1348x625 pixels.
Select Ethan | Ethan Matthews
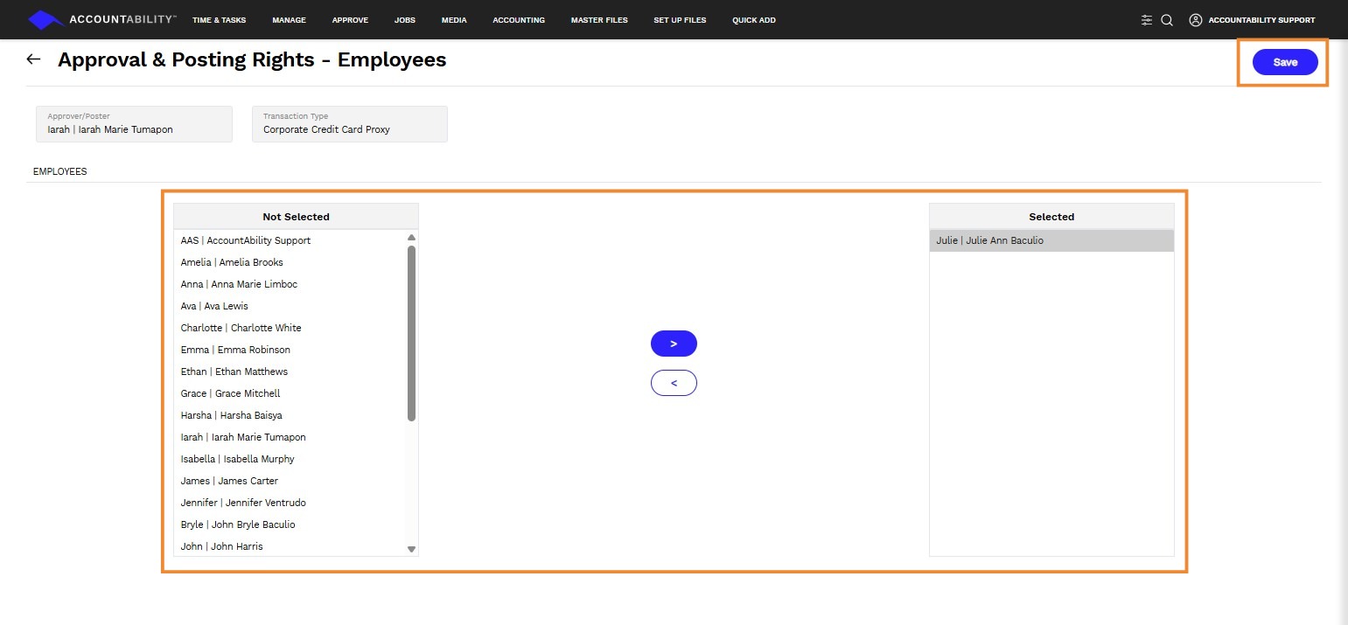tap(290, 372)
